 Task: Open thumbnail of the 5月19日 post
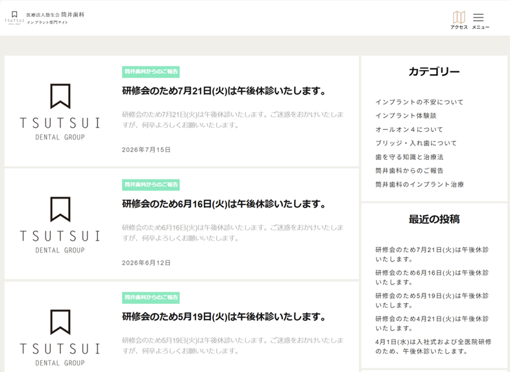[x=60, y=338]
